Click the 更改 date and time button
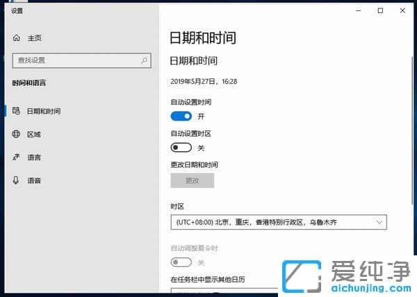 click(193, 180)
